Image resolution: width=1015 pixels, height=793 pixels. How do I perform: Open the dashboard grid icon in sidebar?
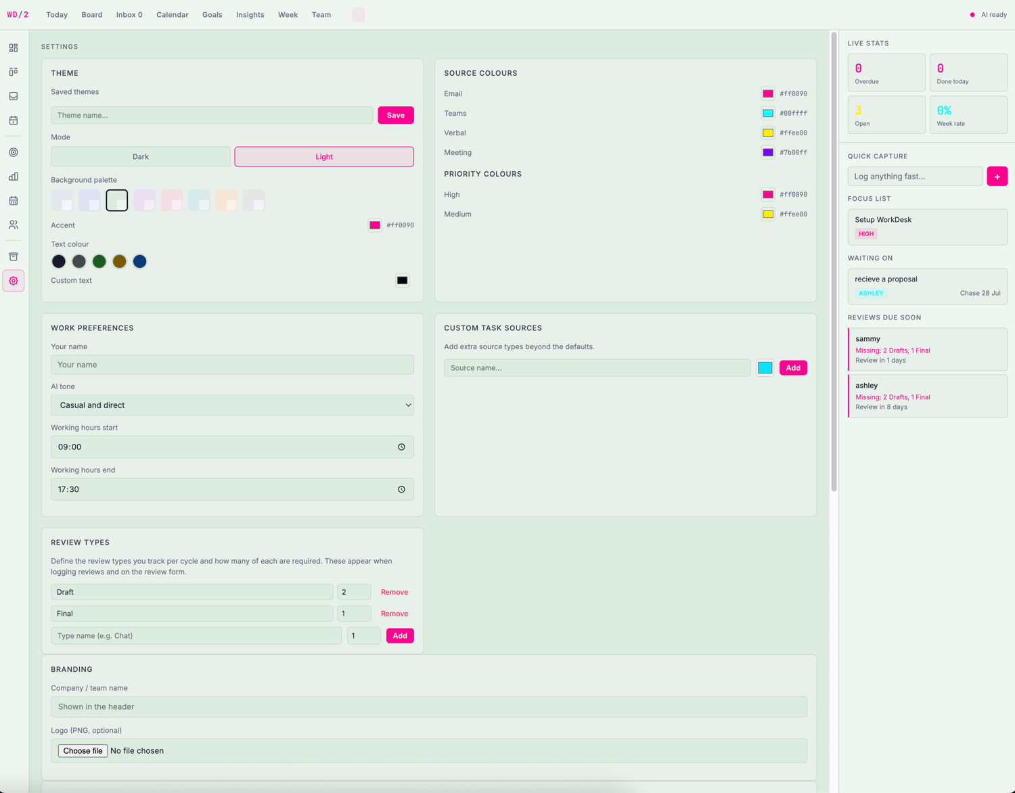click(x=14, y=48)
